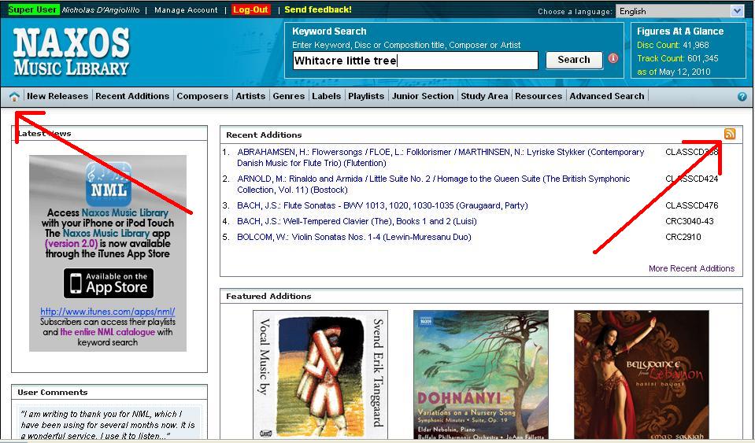Open help via blue question mark icon
Viewport: 755px width, 443px height.
coord(742,97)
